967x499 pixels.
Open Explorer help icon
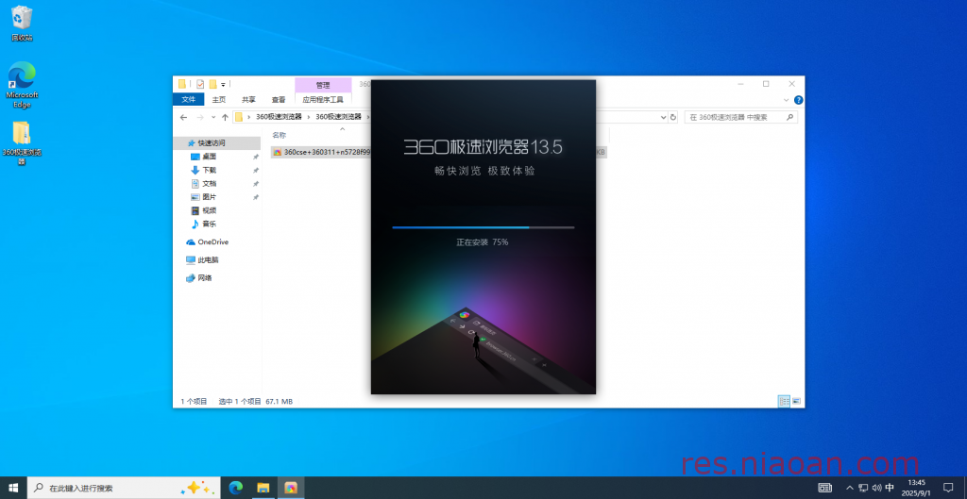[799, 100]
